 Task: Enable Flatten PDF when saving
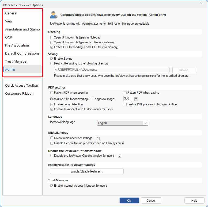click(x=125, y=93)
